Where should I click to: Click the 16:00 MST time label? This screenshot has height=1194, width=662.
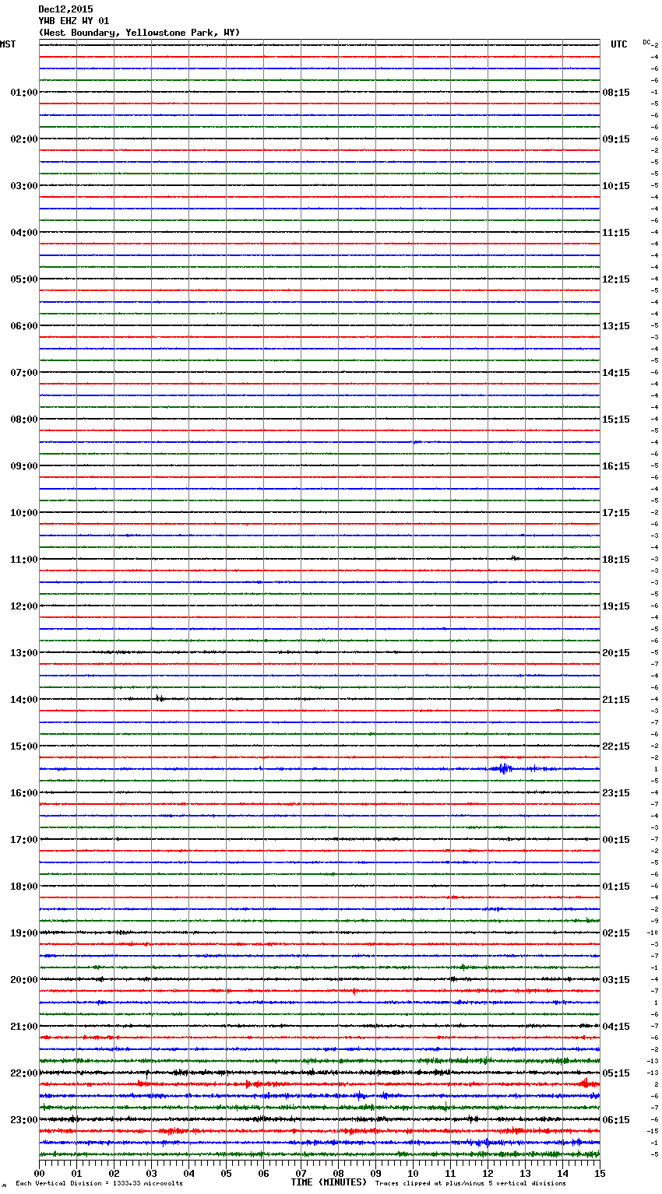(24, 793)
